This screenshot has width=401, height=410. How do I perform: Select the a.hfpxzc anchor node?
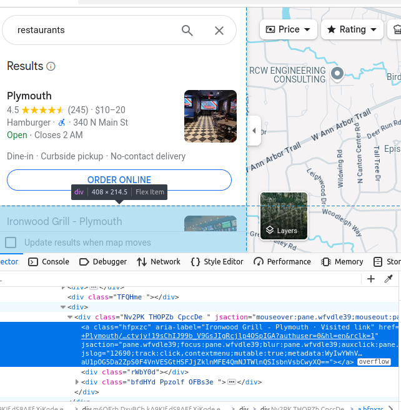pyautogui.click(x=199, y=344)
